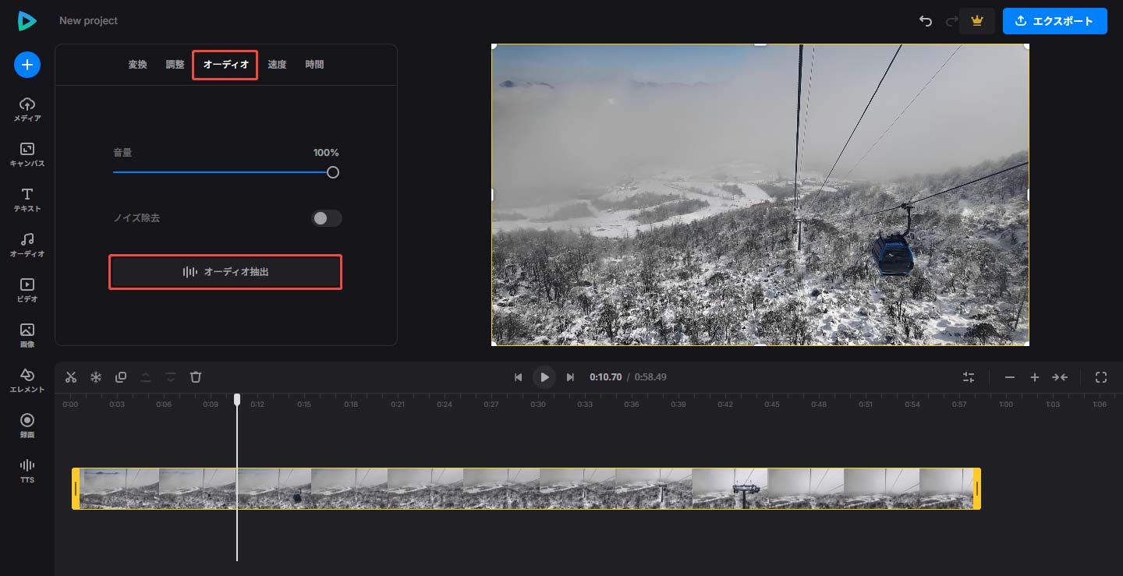
Task: Click the 音量 slider handle
Action: coord(333,172)
